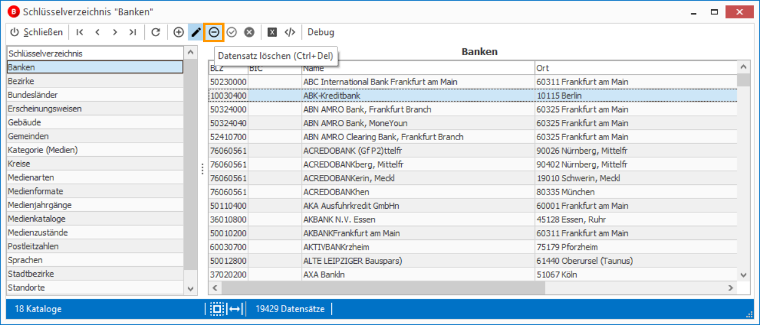Refresh the data with reload icon
Screen dimensions: 760x325
tap(156, 32)
